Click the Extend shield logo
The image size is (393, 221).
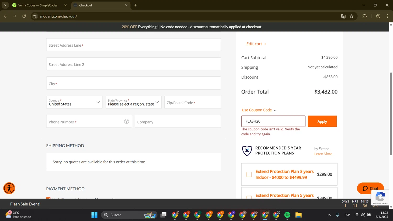point(247,151)
